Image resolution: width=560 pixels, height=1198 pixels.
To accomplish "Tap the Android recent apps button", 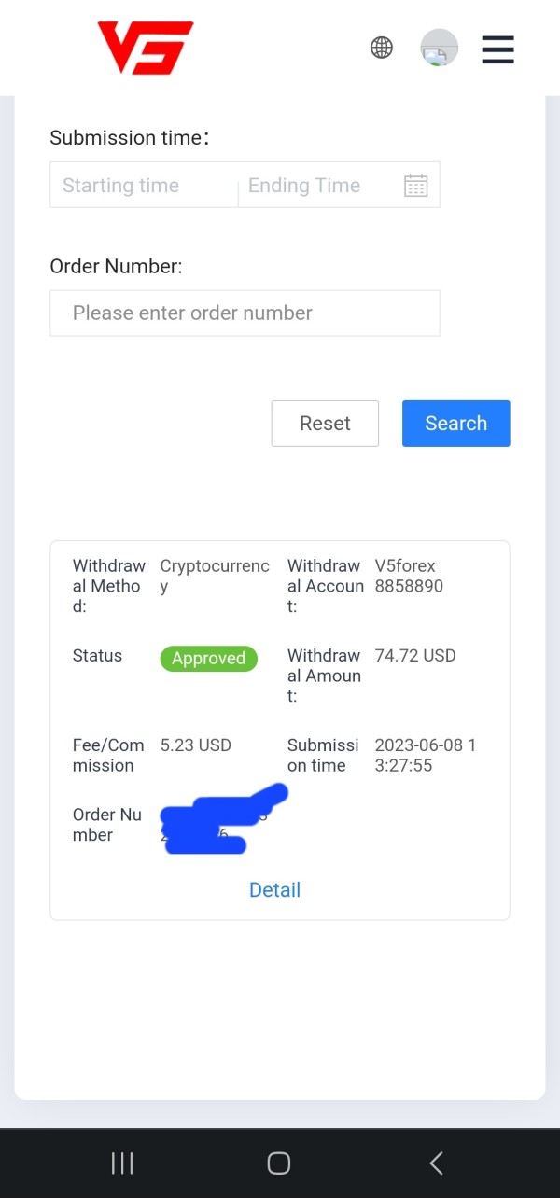I will tap(122, 1163).
